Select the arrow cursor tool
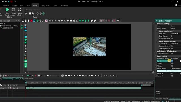The width and height of the screenshot is (181, 102). point(25,25)
